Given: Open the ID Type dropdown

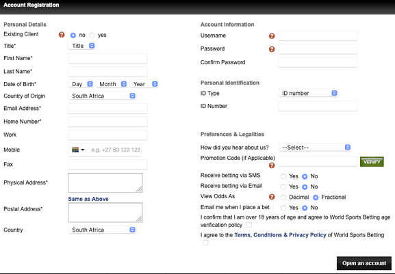Looking at the screenshot, I should coord(308,93).
